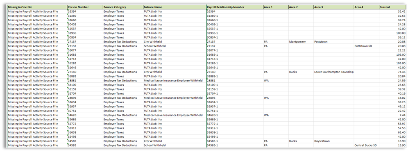Select 'Lower Southampton Township' cell
Viewport: 408px width, 152px height.
click(333, 72)
